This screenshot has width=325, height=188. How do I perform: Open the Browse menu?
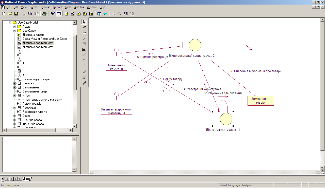tap(46, 7)
